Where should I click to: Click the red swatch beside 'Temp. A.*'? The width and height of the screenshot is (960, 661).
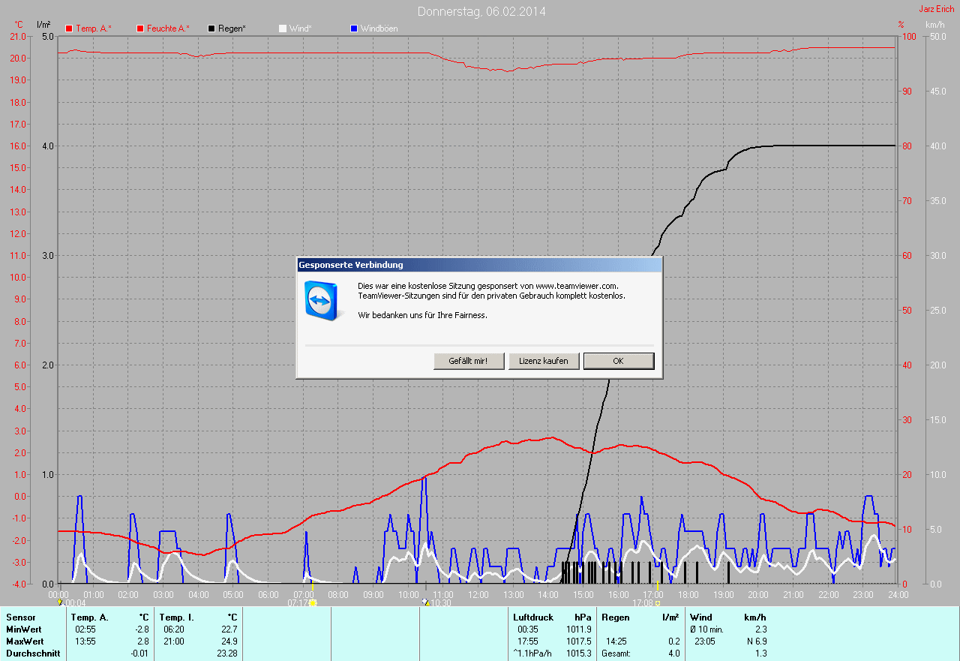click(x=70, y=29)
